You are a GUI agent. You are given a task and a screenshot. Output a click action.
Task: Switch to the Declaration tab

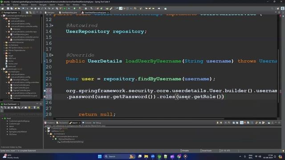click(62, 123)
